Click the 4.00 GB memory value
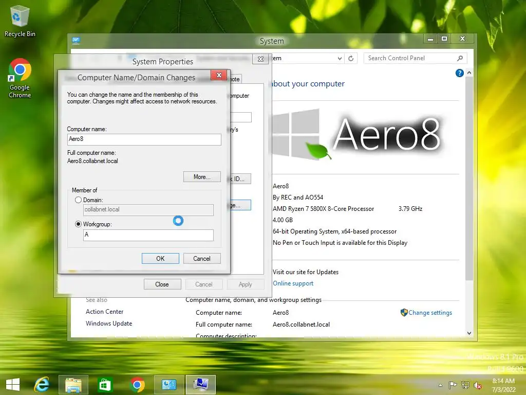The width and height of the screenshot is (526, 395). click(x=283, y=220)
